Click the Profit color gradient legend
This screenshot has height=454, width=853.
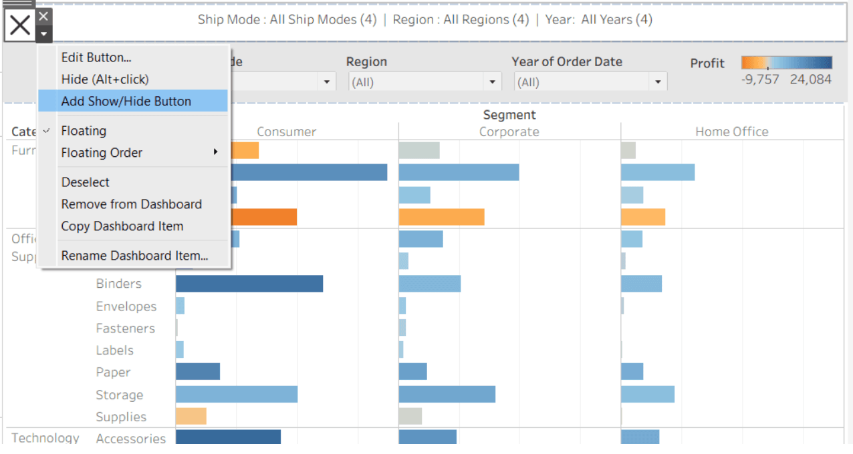point(786,63)
